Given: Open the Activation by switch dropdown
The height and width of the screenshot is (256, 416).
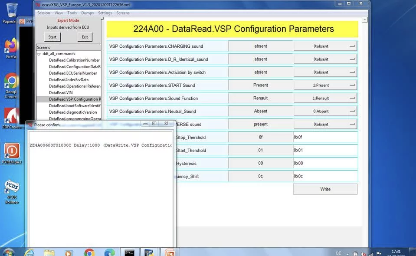Looking at the screenshot, I should coord(325,72).
